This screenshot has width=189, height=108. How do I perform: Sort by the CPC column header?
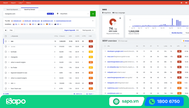(77, 36)
